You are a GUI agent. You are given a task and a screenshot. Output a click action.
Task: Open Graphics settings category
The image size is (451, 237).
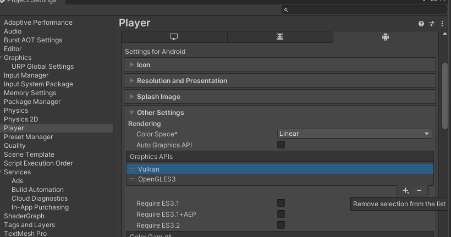click(x=18, y=58)
